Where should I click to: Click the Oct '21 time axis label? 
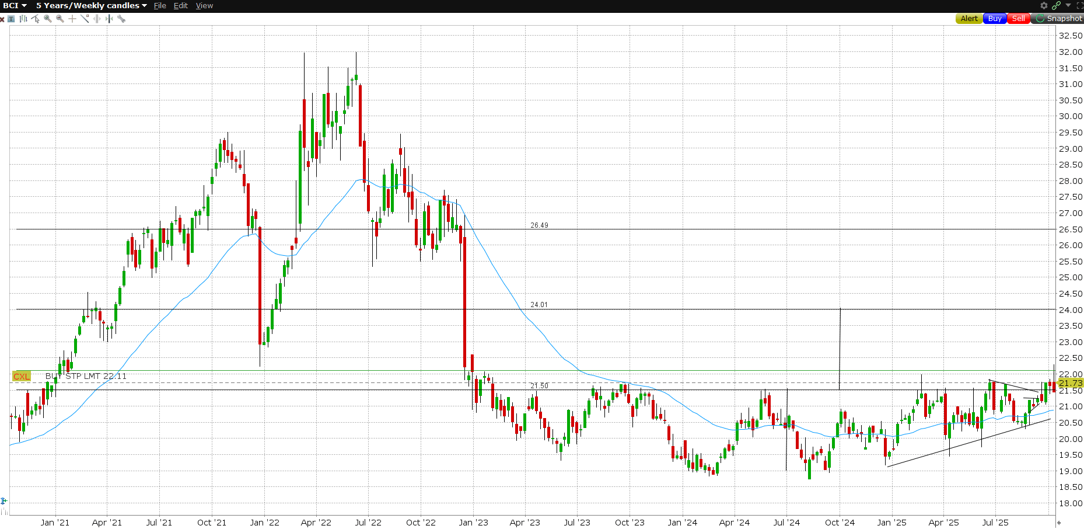coord(212,523)
